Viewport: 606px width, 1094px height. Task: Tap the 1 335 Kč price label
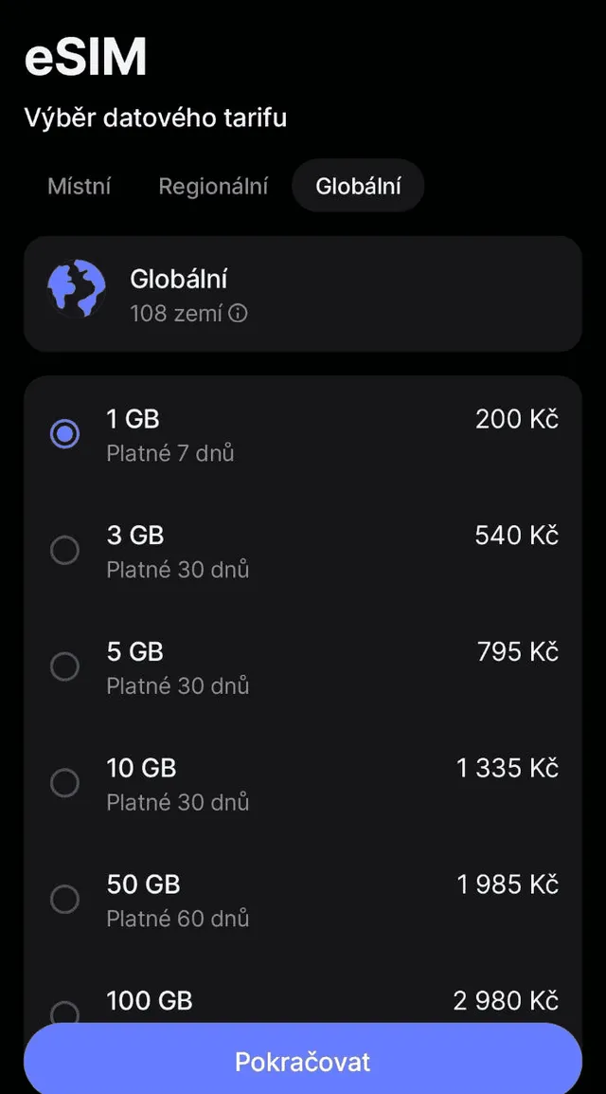click(x=508, y=768)
